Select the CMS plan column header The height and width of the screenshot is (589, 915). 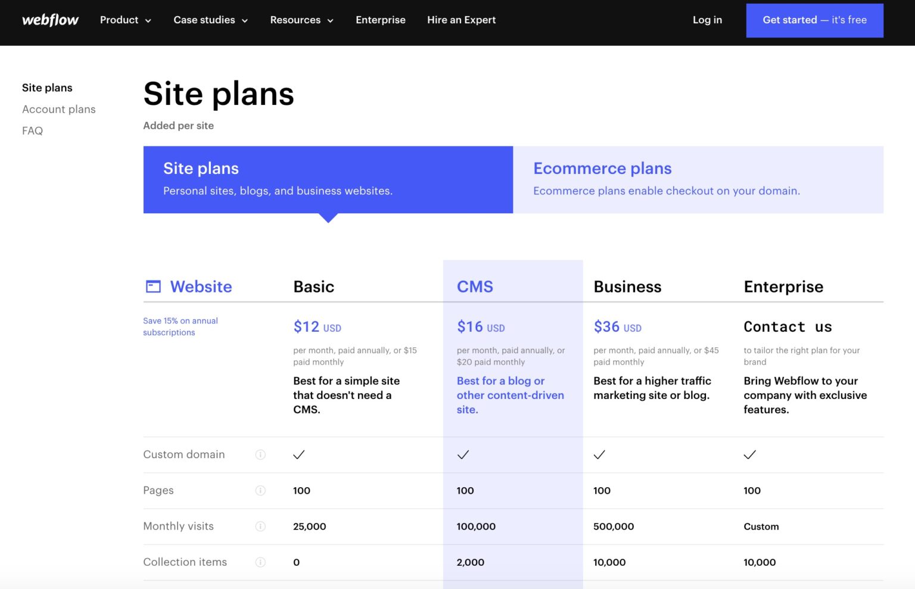[475, 286]
